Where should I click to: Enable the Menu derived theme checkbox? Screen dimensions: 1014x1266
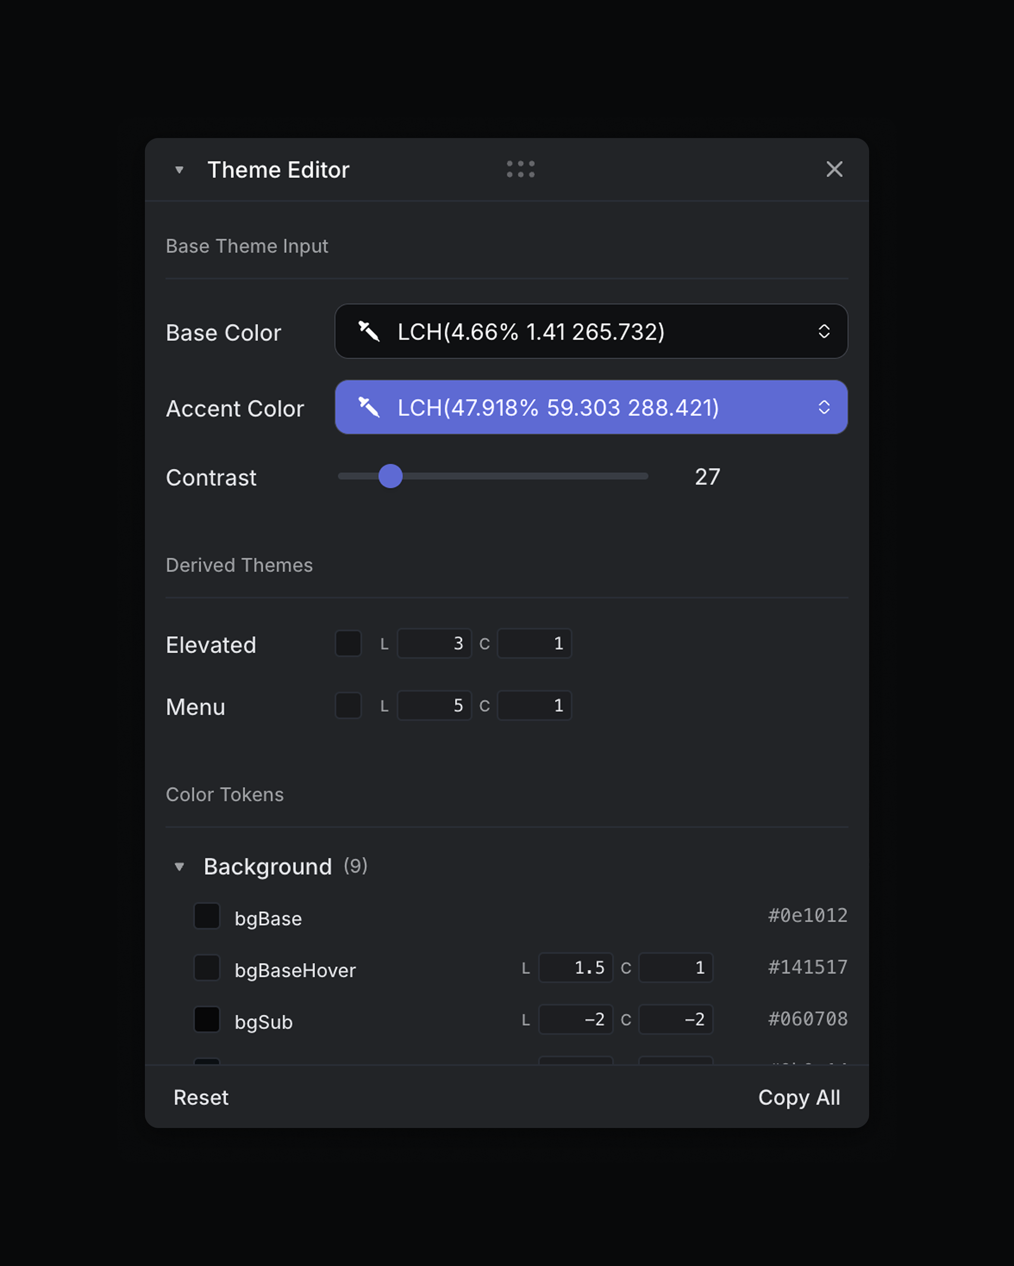tap(348, 706)
